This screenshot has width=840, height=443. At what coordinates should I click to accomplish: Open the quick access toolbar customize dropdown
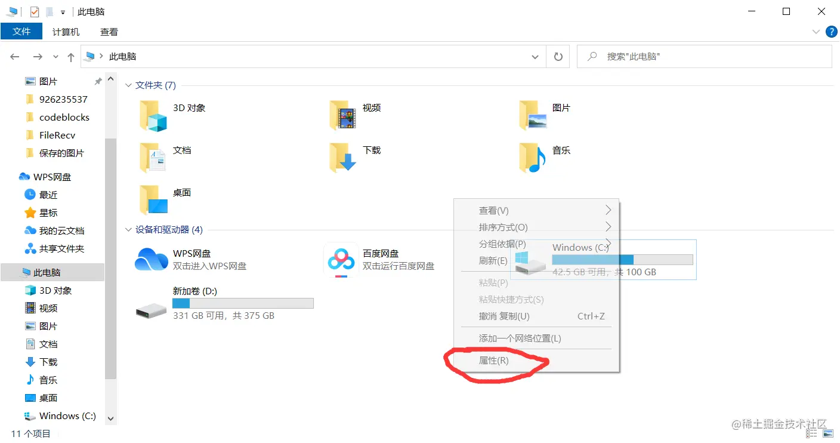pos(63,12)
